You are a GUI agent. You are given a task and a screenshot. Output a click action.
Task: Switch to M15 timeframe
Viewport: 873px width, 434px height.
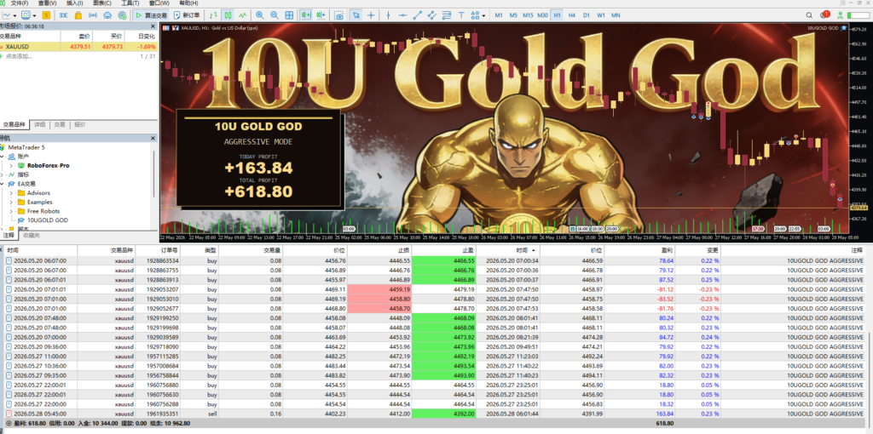click(x=528, y=15)
